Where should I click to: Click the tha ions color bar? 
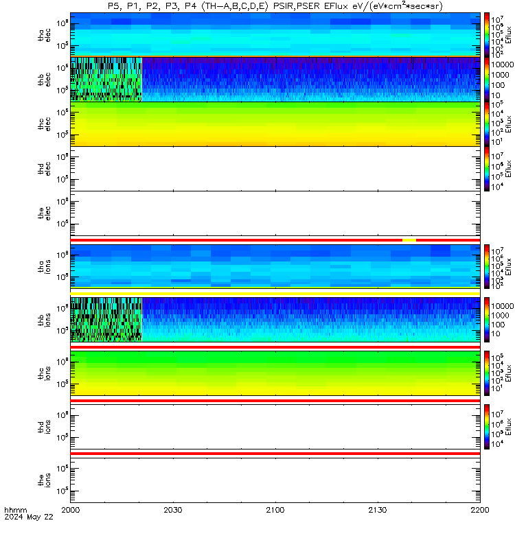(x=487, y=266)
